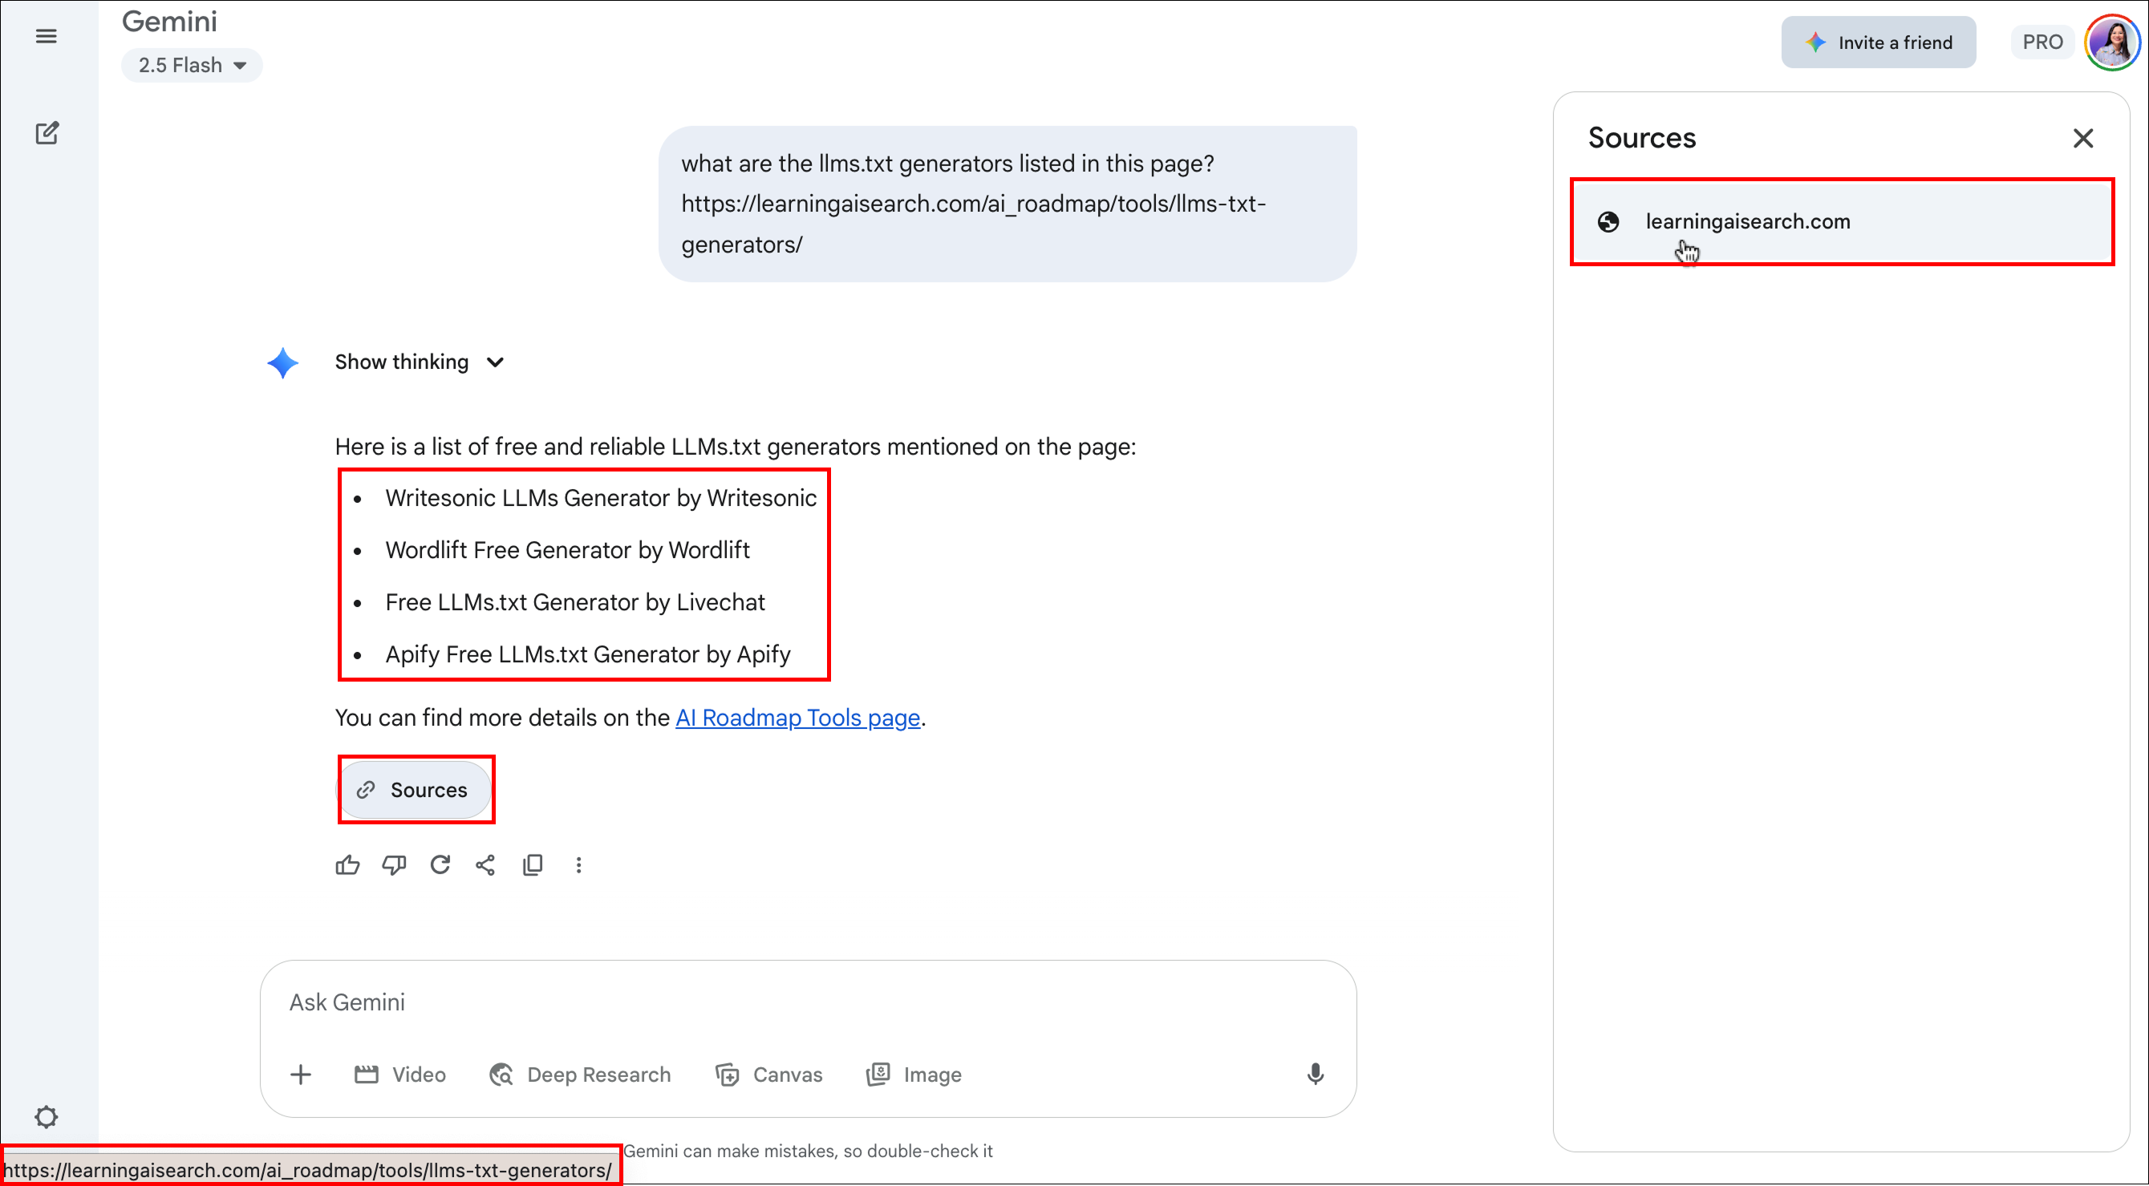Open the plus attachment menu

point(300,1075)
